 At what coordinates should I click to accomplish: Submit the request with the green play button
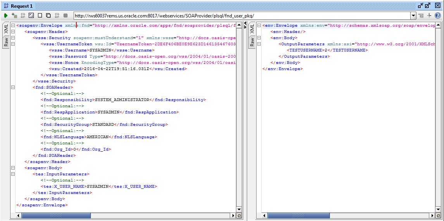[x=6, y=15]
